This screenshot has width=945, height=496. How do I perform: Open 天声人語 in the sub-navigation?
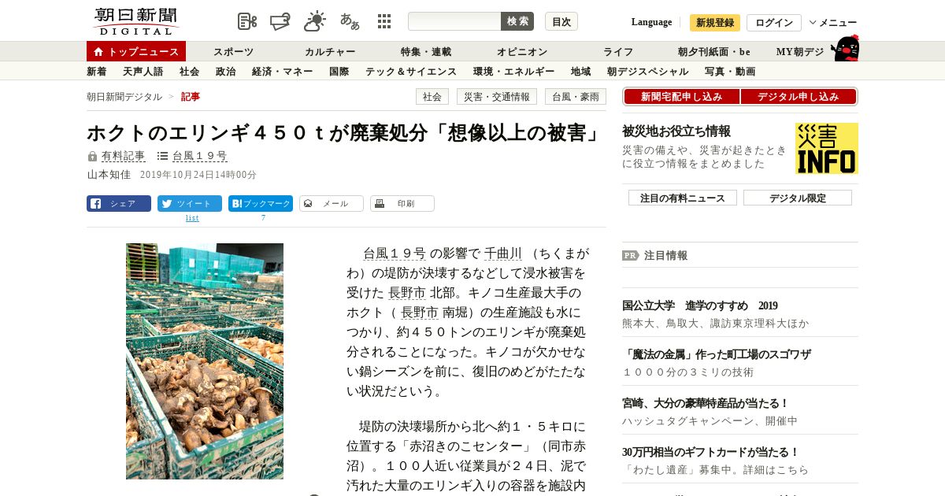[143, 71]
